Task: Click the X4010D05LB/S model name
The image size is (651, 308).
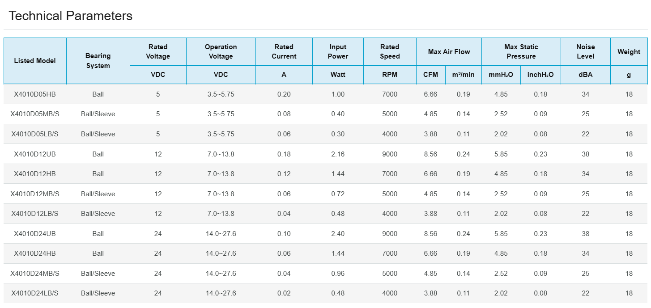Action: (x=35, y=134)
